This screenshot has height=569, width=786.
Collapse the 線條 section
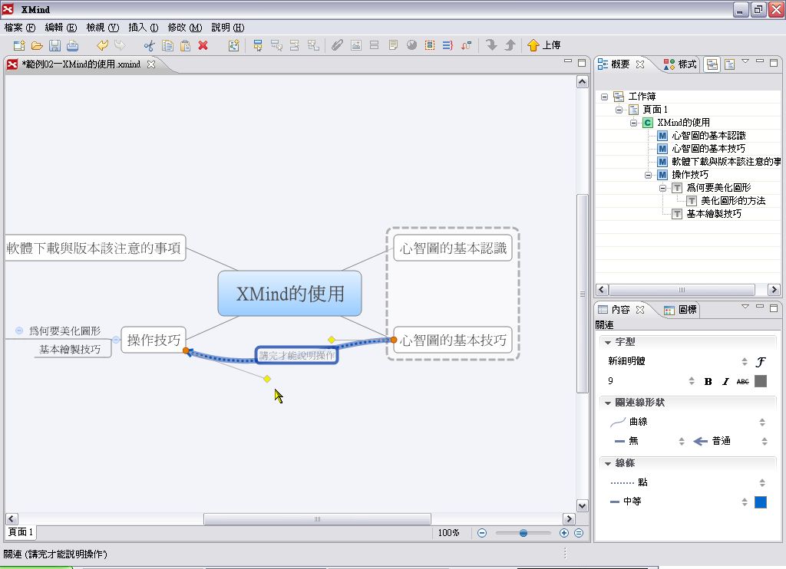click(608, 463)
